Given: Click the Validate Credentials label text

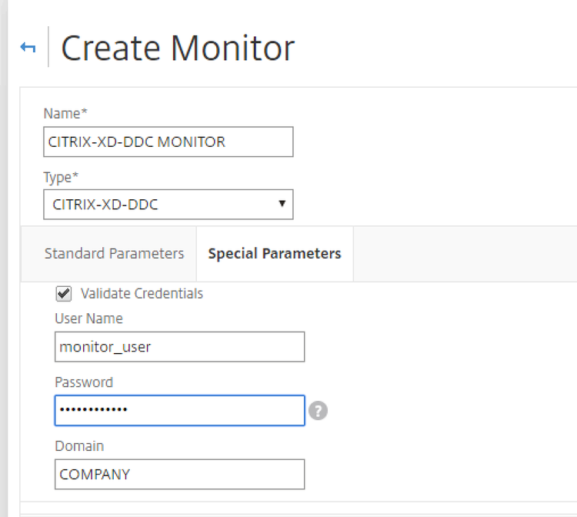Looking at the screenshot, I should (x=142, y=294).
